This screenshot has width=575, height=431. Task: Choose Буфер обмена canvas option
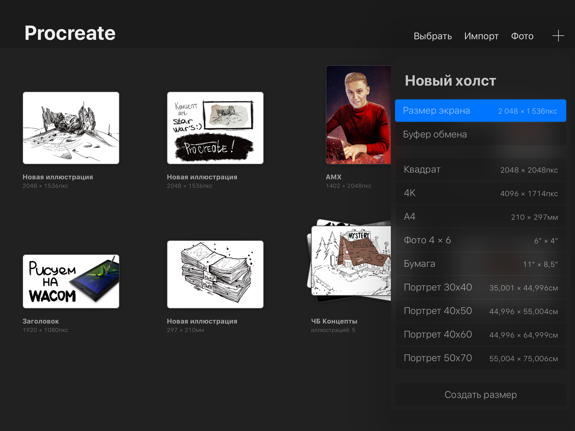click(481, 134)
